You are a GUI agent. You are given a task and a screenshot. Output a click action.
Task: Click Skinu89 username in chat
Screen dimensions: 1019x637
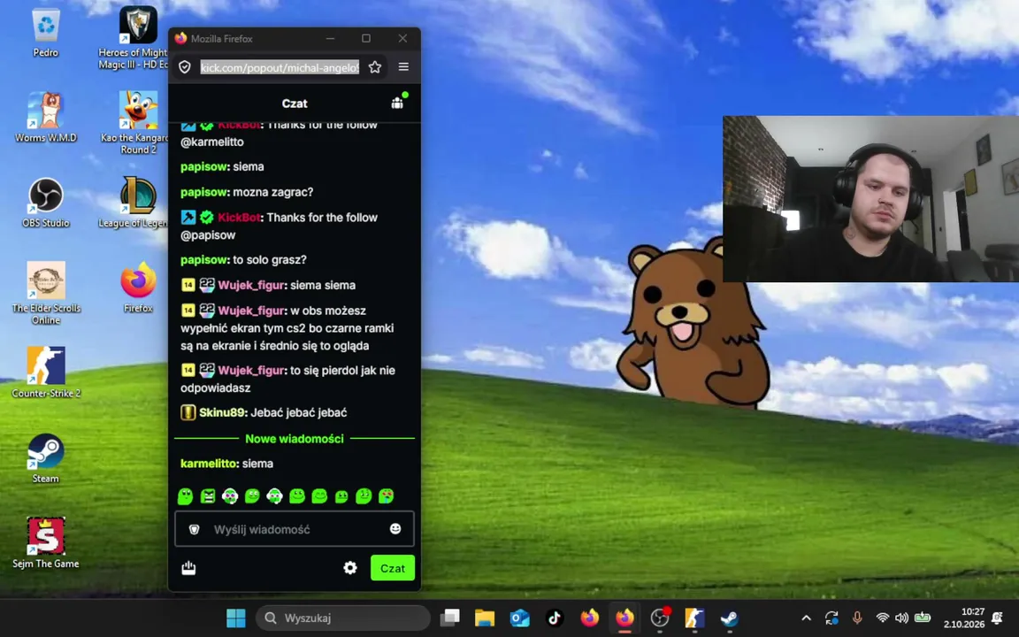point(222,412)
